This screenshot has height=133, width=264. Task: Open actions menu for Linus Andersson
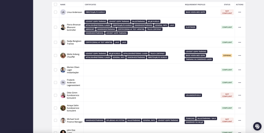(x=240, y=12)
